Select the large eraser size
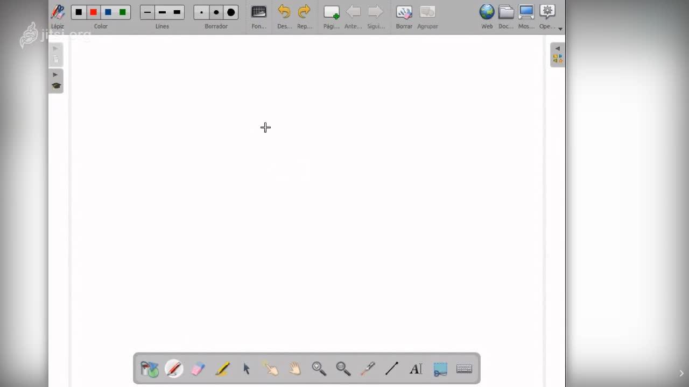689x387 pixels. coord(231,12)
